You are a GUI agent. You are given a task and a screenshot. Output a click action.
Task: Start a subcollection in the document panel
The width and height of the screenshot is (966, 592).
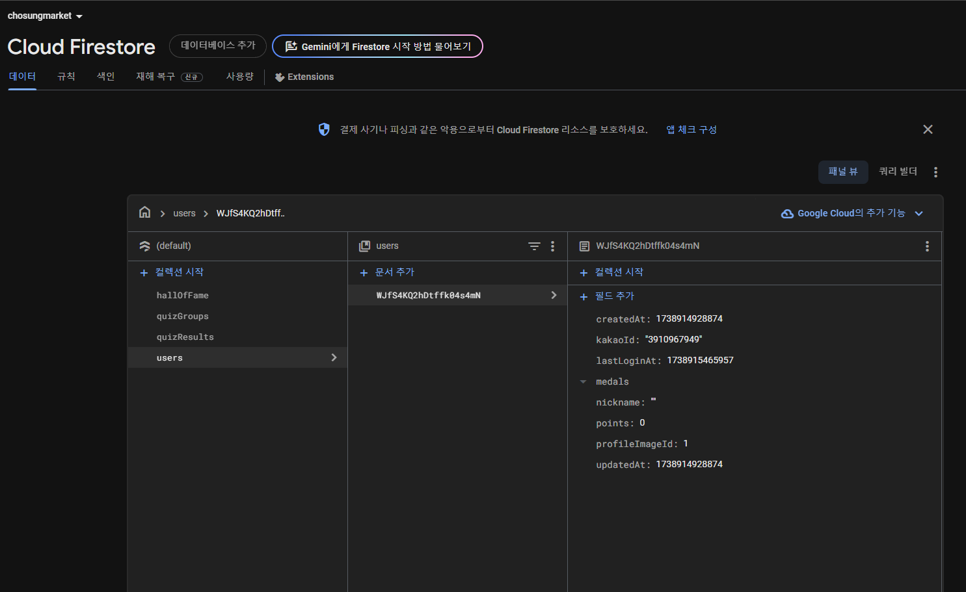(611, 272)
